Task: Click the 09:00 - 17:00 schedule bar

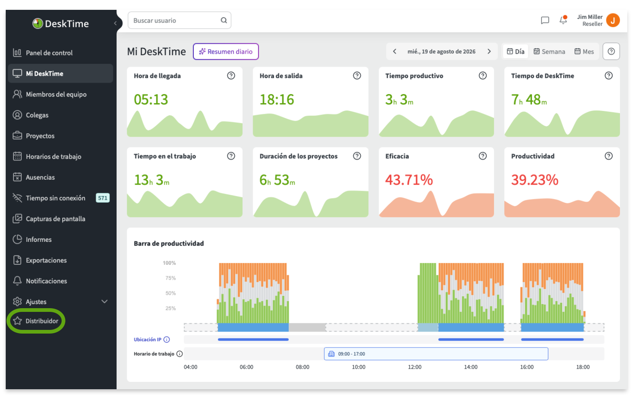Action: click(436, 354)
